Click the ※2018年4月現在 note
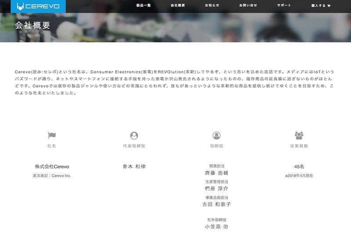Screen dimensions: 351x243 pos(299,175)
